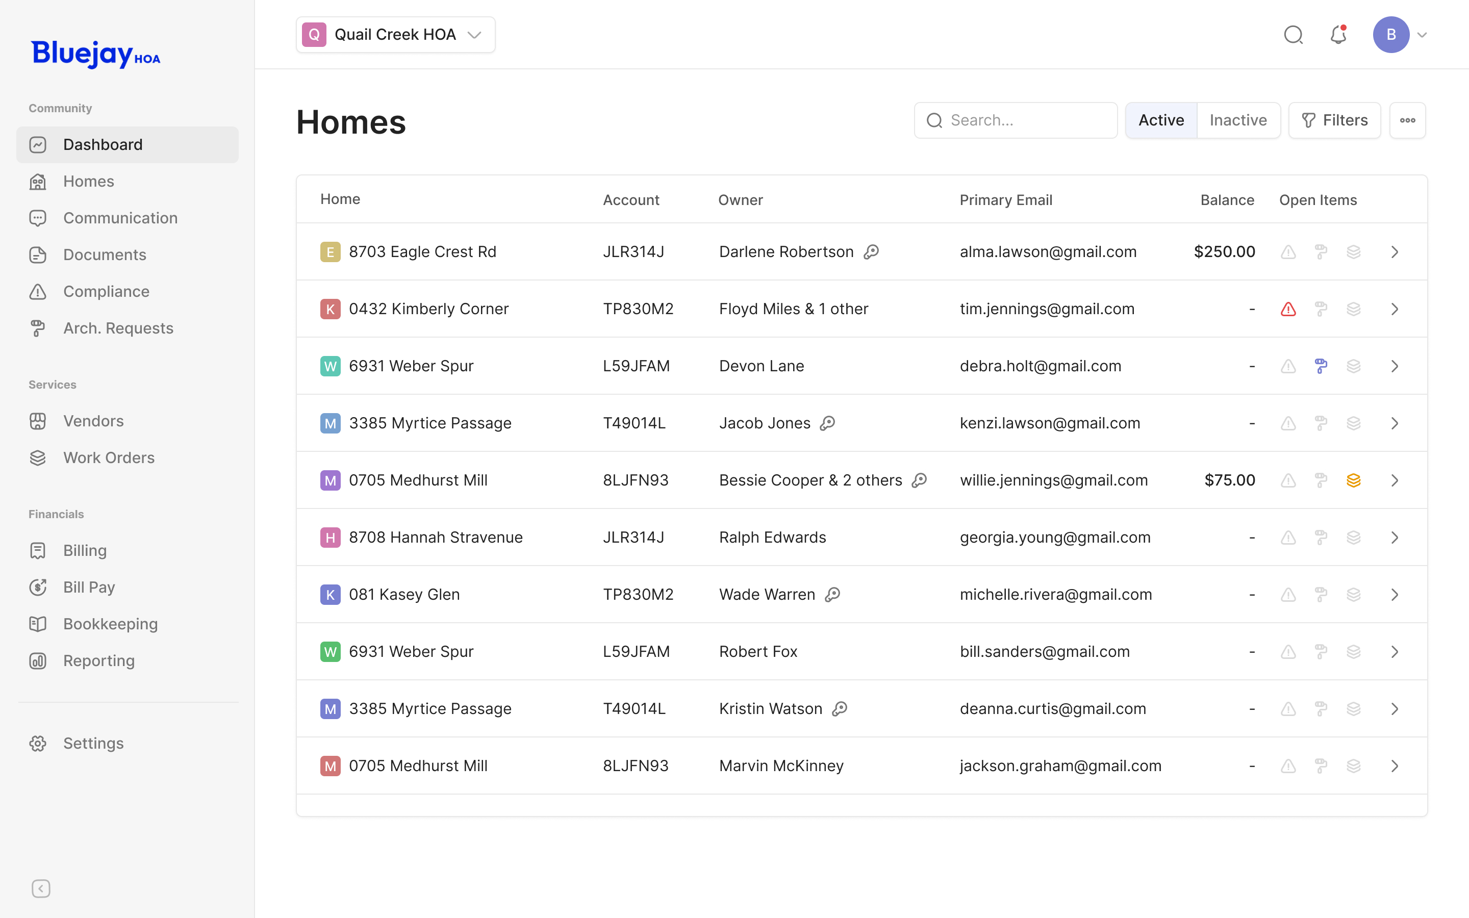Go to Work Orders in sidebar
Image resolution: width=1469 pixels, height=918 pixels.
(x=109, y=458)
